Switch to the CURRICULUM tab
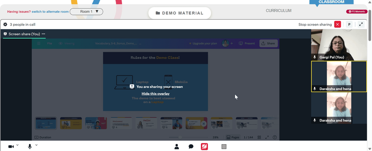The image size is (372, 151). (x=279, y=11)
